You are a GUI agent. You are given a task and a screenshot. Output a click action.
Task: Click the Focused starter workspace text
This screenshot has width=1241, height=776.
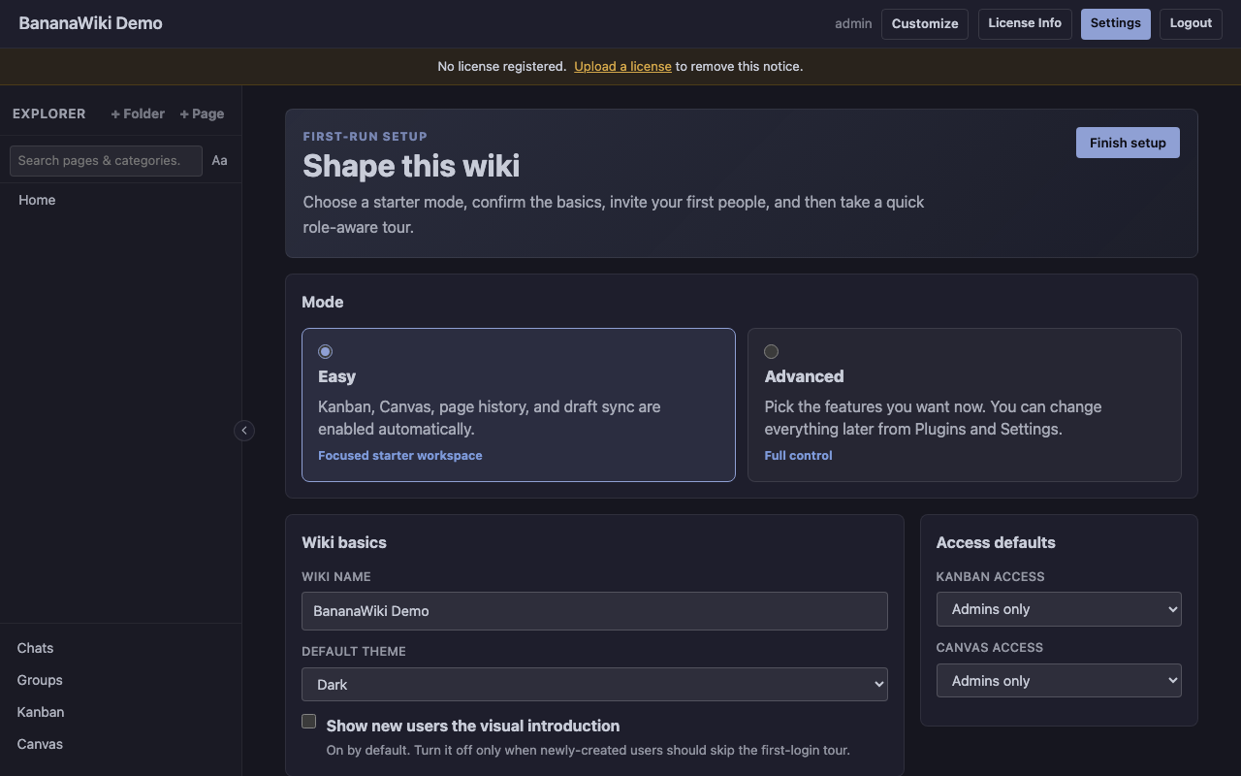[x=399, y=456]
